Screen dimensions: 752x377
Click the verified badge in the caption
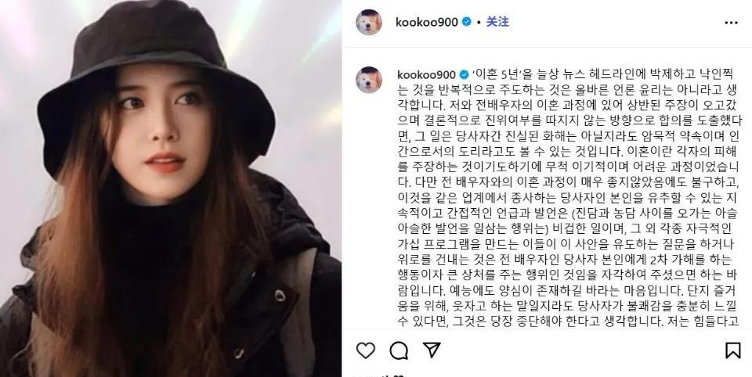[464, 75]
